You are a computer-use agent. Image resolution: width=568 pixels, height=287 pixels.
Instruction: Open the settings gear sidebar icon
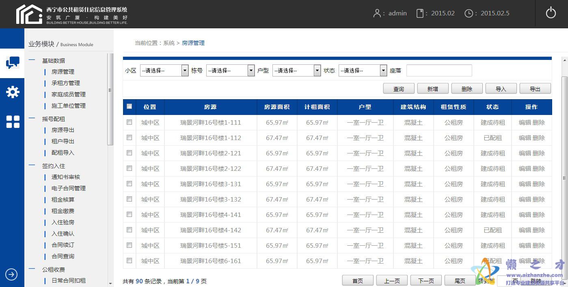[x=13, y=92]
